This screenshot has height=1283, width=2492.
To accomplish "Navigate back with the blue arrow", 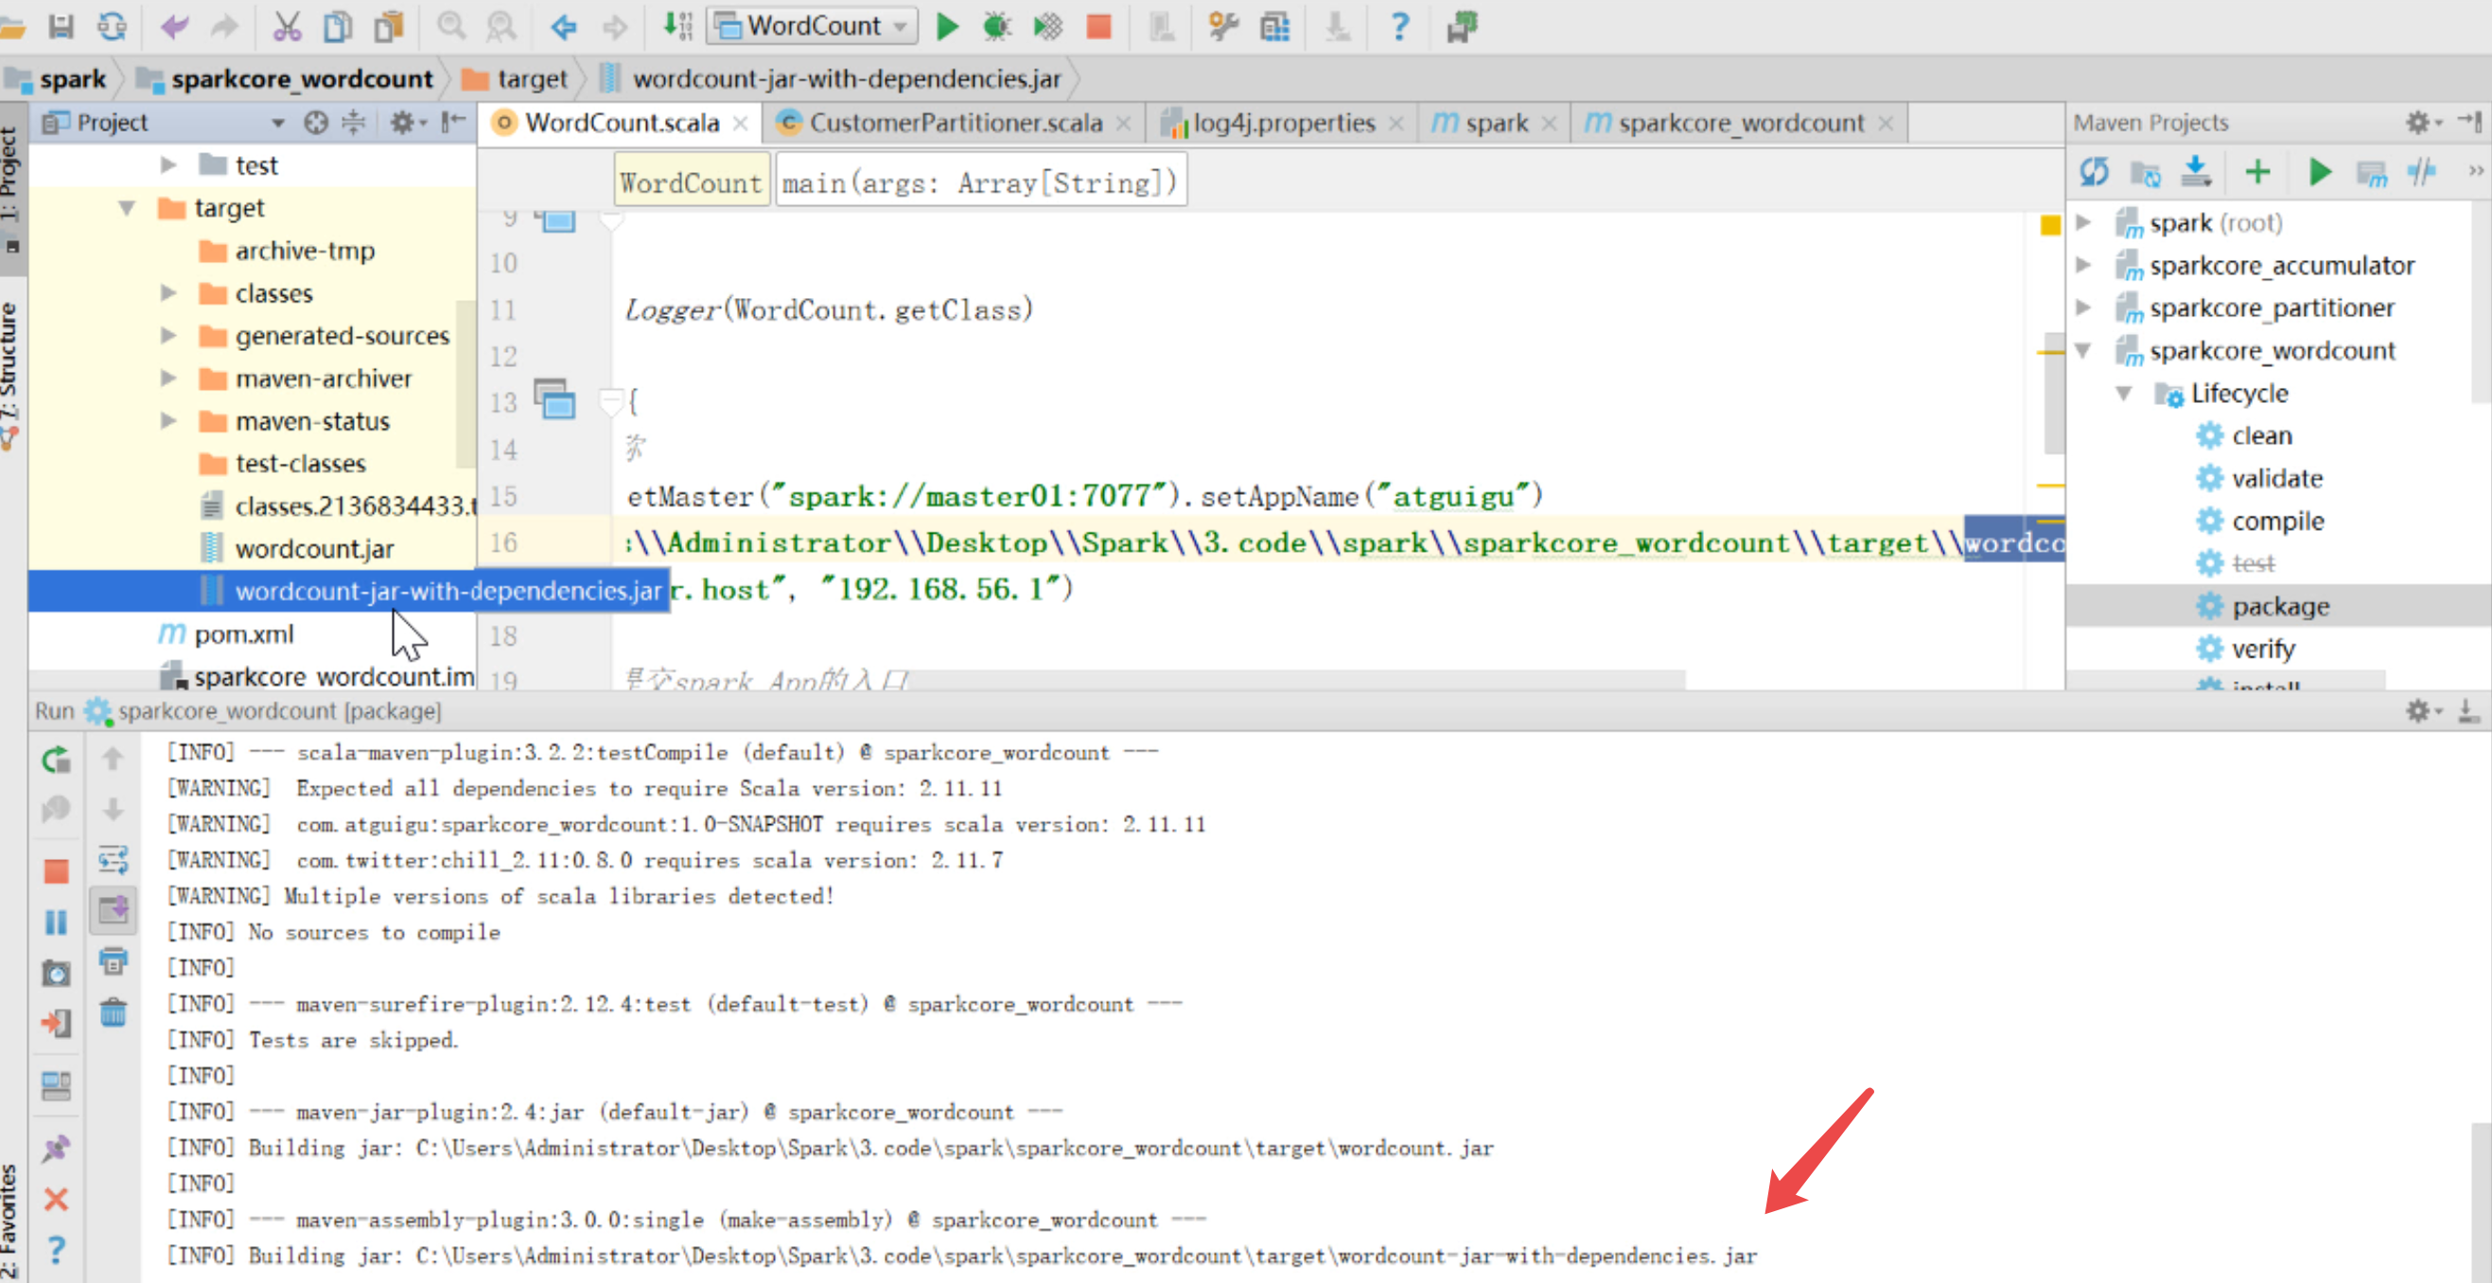I will coord(563,26).
